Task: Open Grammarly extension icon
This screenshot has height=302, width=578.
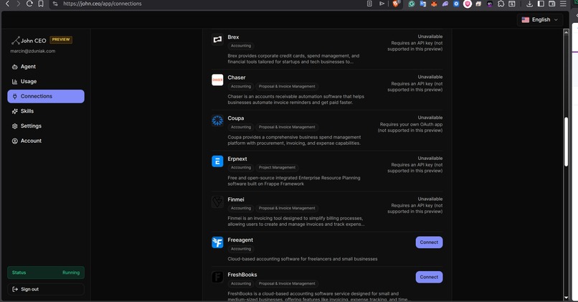Action: (x=412, y=4)
